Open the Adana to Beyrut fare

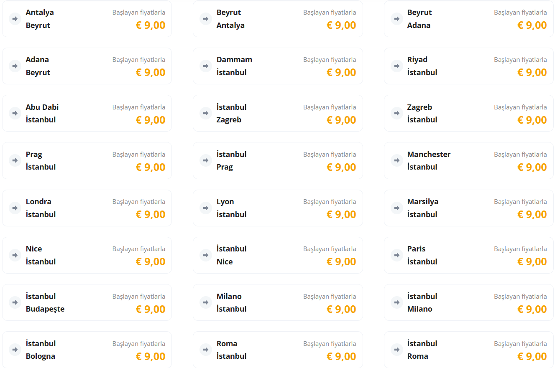click(x=87, y=66)
